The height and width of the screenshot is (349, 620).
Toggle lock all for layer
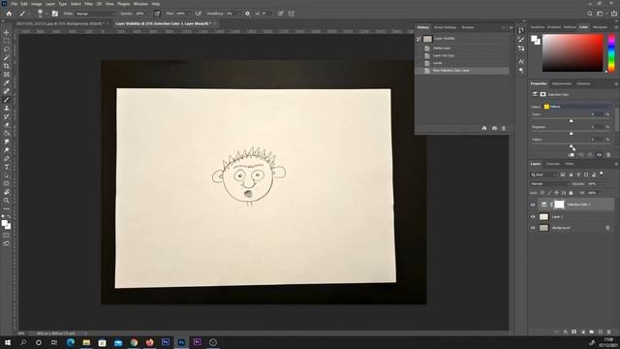click(571, 193)
